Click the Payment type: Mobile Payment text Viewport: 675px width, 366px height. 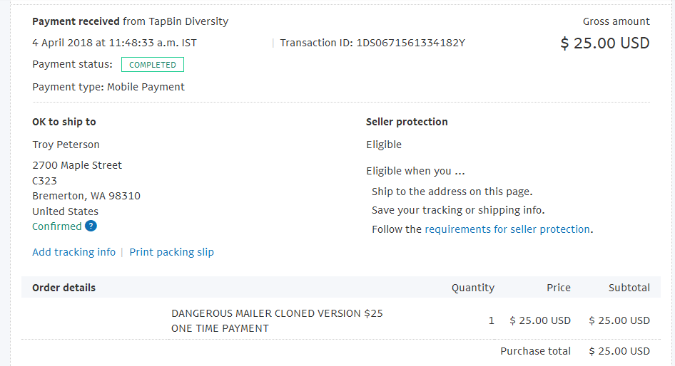coord(108,87)
